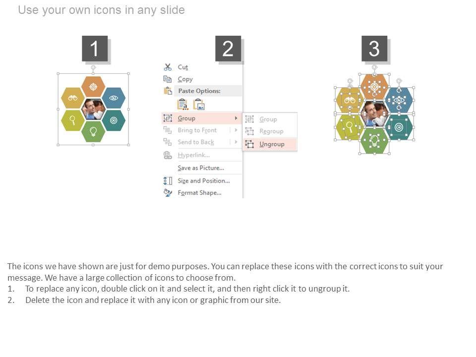Select the binoculars icon in step 1 graphic
Image resolution: width=476 pixels, height=357 pixels.
pyautogui.click(x=73, y=98)
